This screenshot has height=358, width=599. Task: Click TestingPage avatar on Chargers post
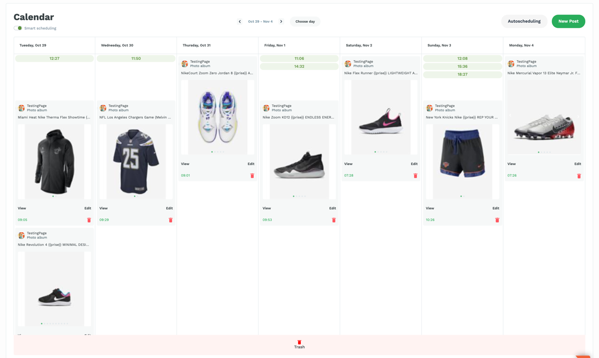pyautogui.click(x=103, y=108)
